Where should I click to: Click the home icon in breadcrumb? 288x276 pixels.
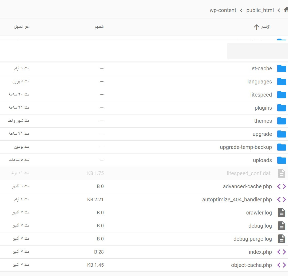286,10
